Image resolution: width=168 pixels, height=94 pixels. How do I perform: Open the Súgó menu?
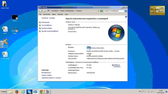[66, 14]
